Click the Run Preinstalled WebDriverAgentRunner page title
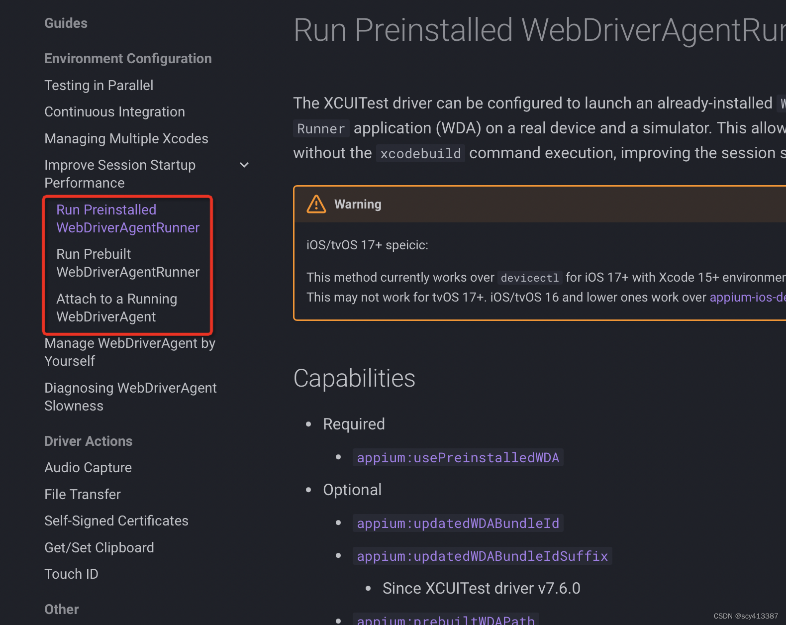786x625 pixels. click(540, 30)
